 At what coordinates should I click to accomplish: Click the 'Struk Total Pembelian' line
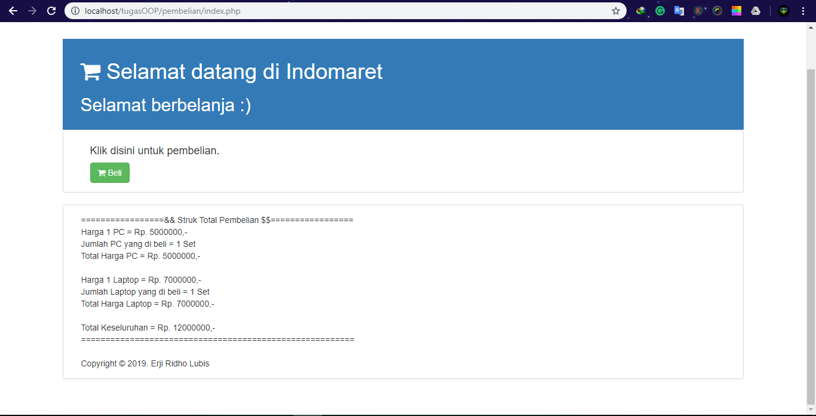(x=217, y=220)
